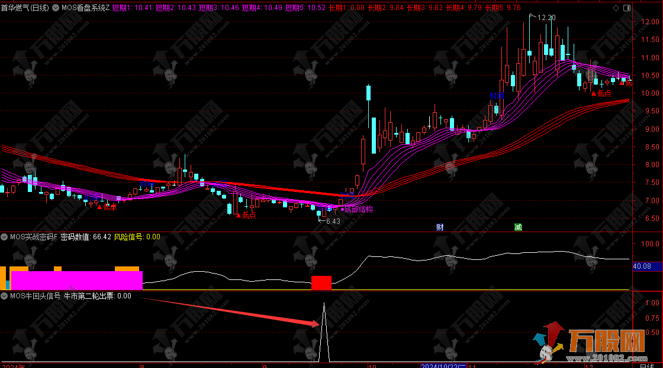Click the 6.43 low price label

click(333, 221)
